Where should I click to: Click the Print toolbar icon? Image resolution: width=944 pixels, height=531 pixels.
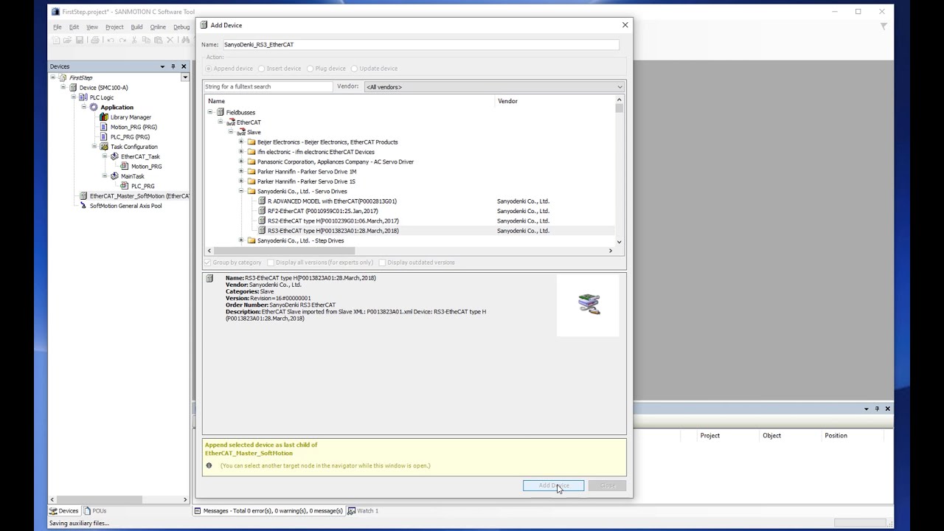click(x=94, y=40)
